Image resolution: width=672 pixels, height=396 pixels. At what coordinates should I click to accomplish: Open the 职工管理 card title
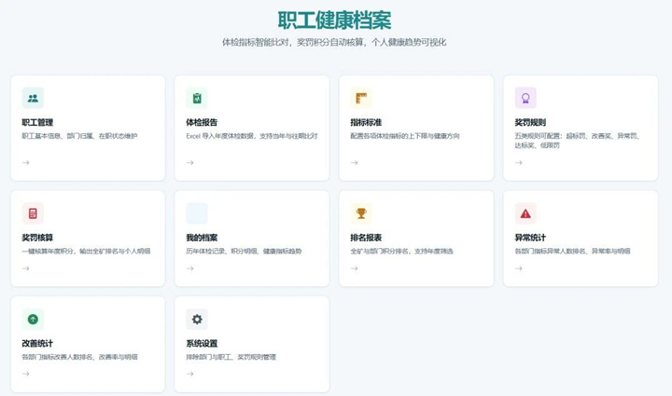point(37,122)
